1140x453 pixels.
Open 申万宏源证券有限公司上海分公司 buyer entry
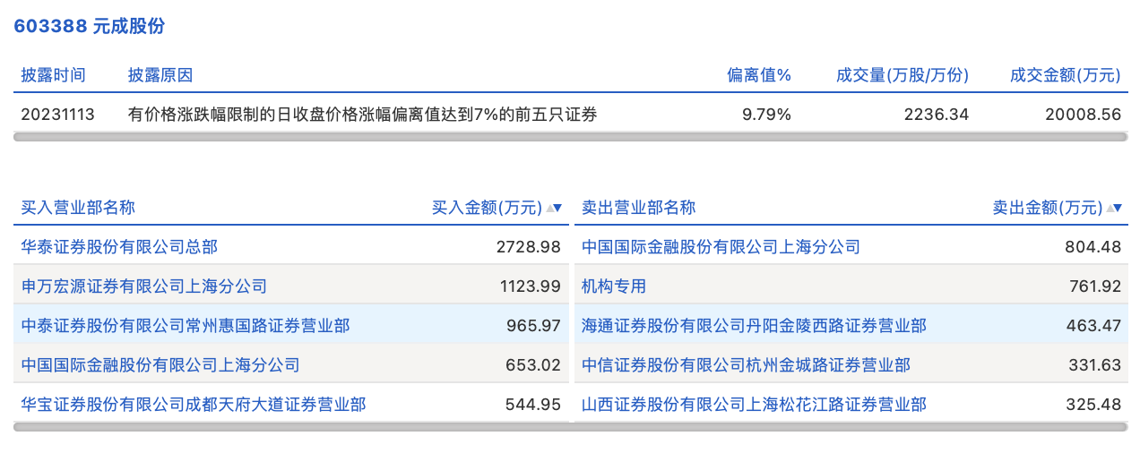pyautogui.click(x=144, y=286)
